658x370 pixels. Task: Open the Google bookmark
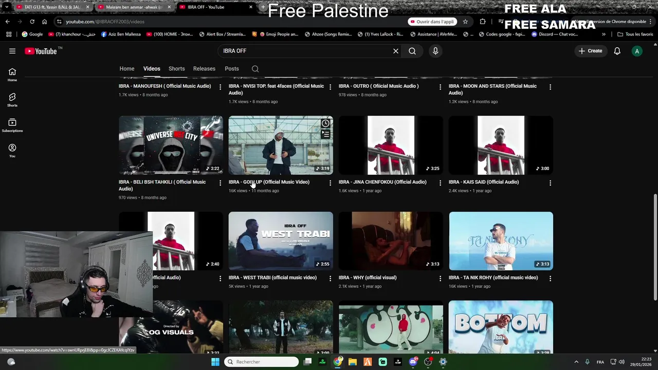32,34
